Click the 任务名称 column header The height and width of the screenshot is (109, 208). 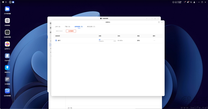58,36
